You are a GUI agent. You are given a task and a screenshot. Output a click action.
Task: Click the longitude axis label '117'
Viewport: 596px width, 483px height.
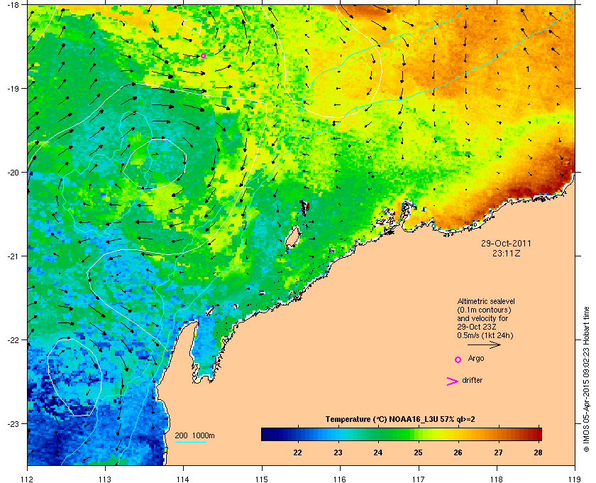(419, 479)
